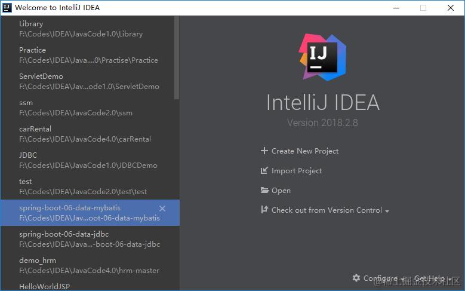Minimize the Welcome to IntelliJ IDEA window

396,8
